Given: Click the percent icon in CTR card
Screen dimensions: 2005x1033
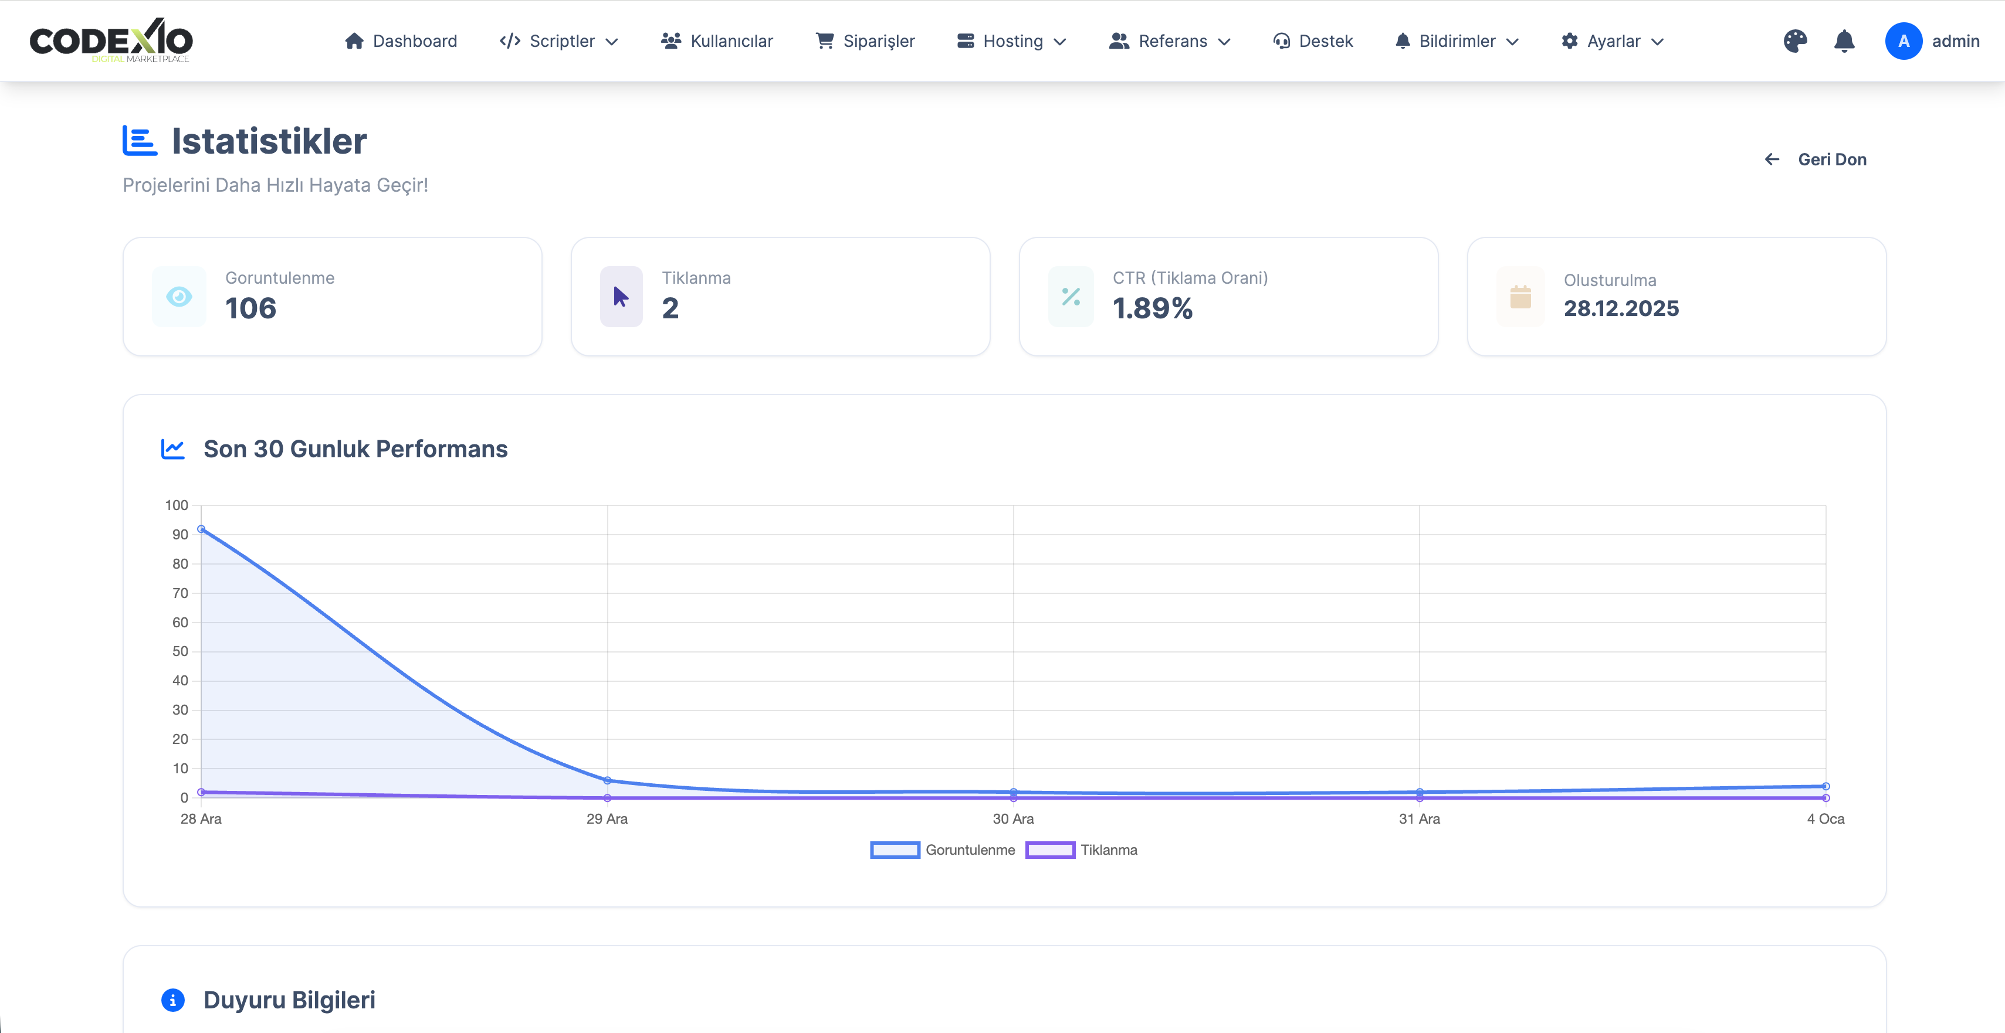Looking at the screenshot, I should click(1071, 297).
